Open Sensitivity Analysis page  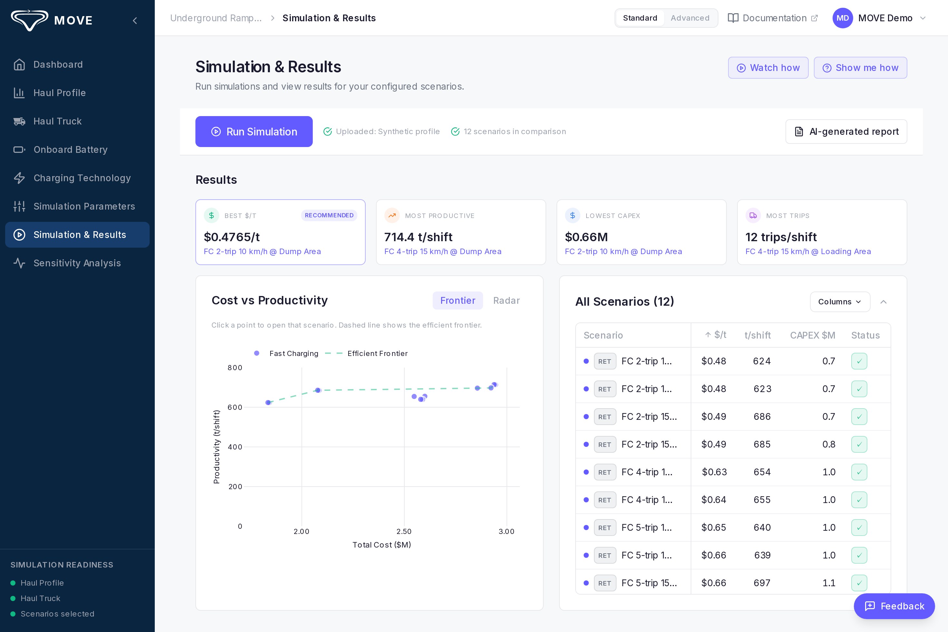click(77, 263)
